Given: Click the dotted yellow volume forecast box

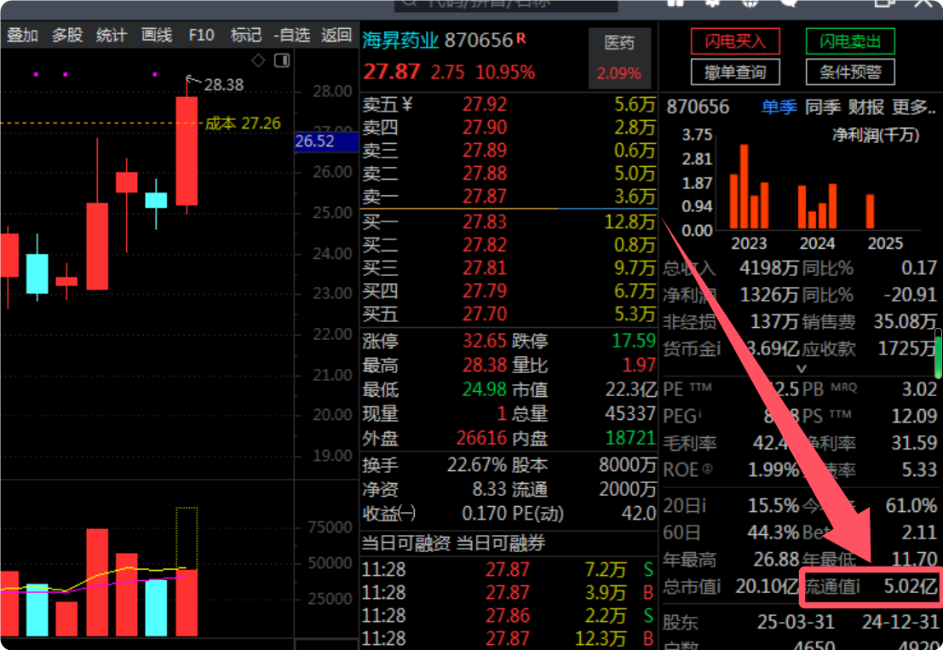Looking at the screenshot, I should point(187,538).
